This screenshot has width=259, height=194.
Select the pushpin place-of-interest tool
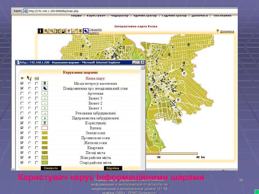(80, 31)
